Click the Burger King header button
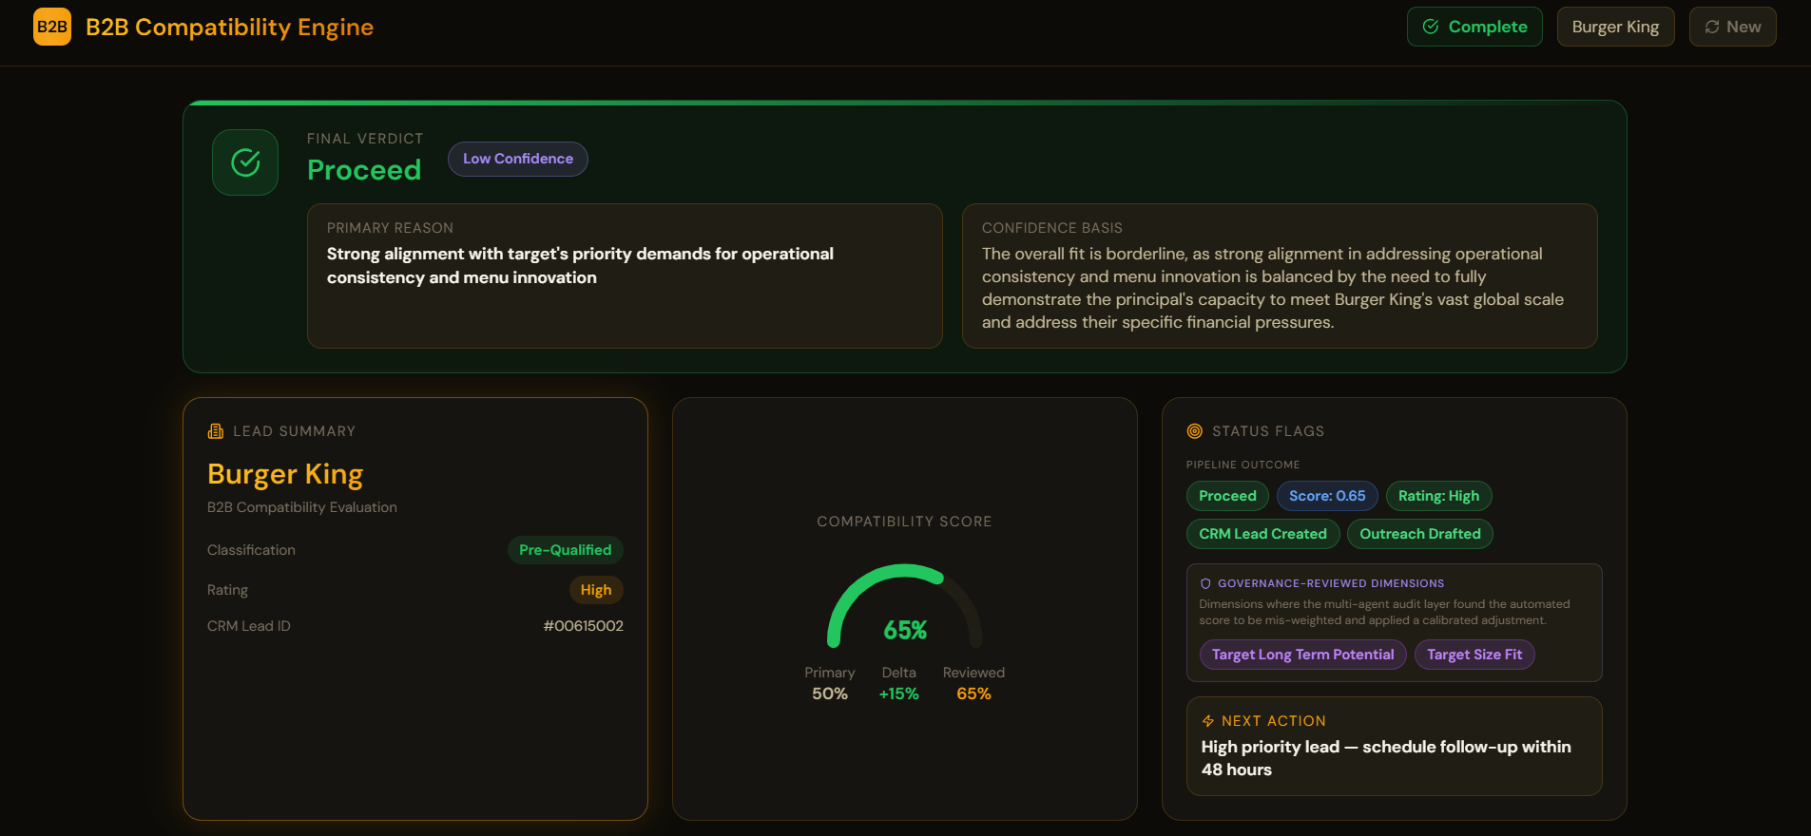Image resolution: width=1811 pixels, height=836 pixels. 1615,27
